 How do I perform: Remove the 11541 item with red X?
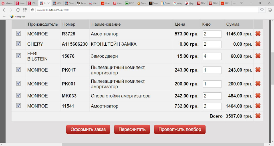click(258, 106)
